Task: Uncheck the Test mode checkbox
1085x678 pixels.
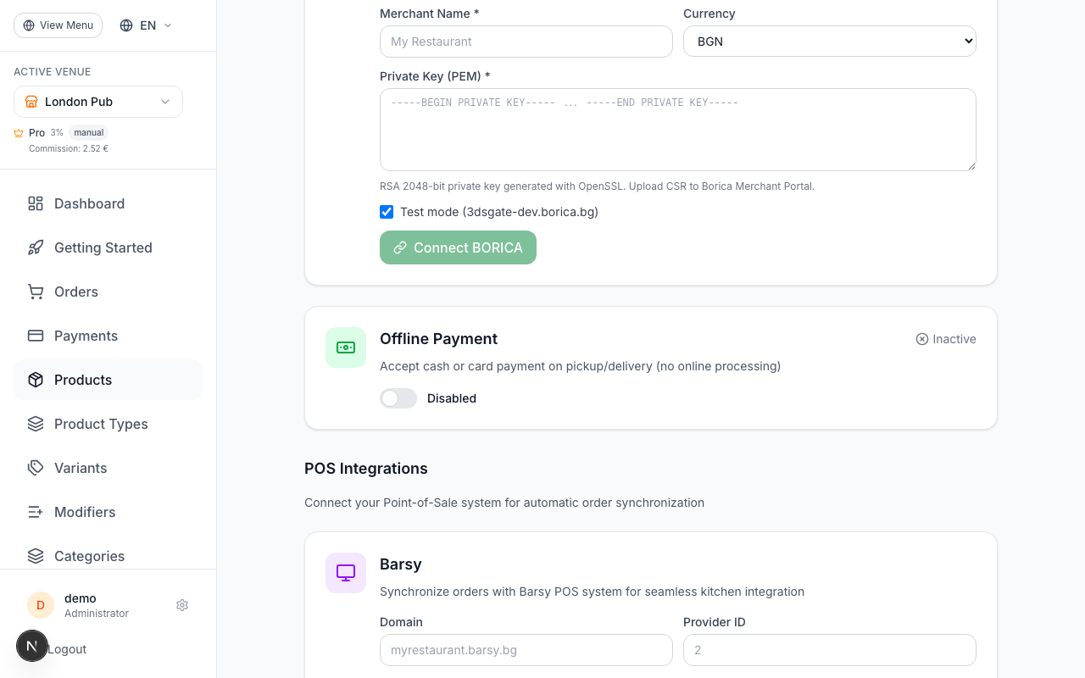Action: [x=387, y=212]
